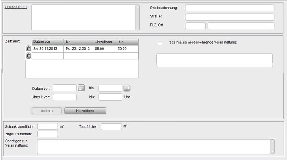
Task: Click the Ort city name field
Action: [x=241, y=26]
